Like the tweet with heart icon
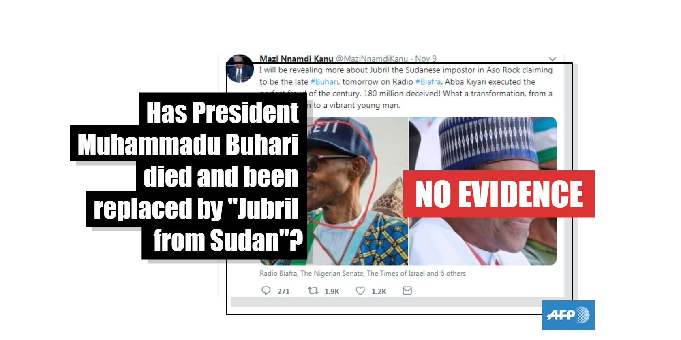The image size is (681, 340). click(x=360, y=291)
